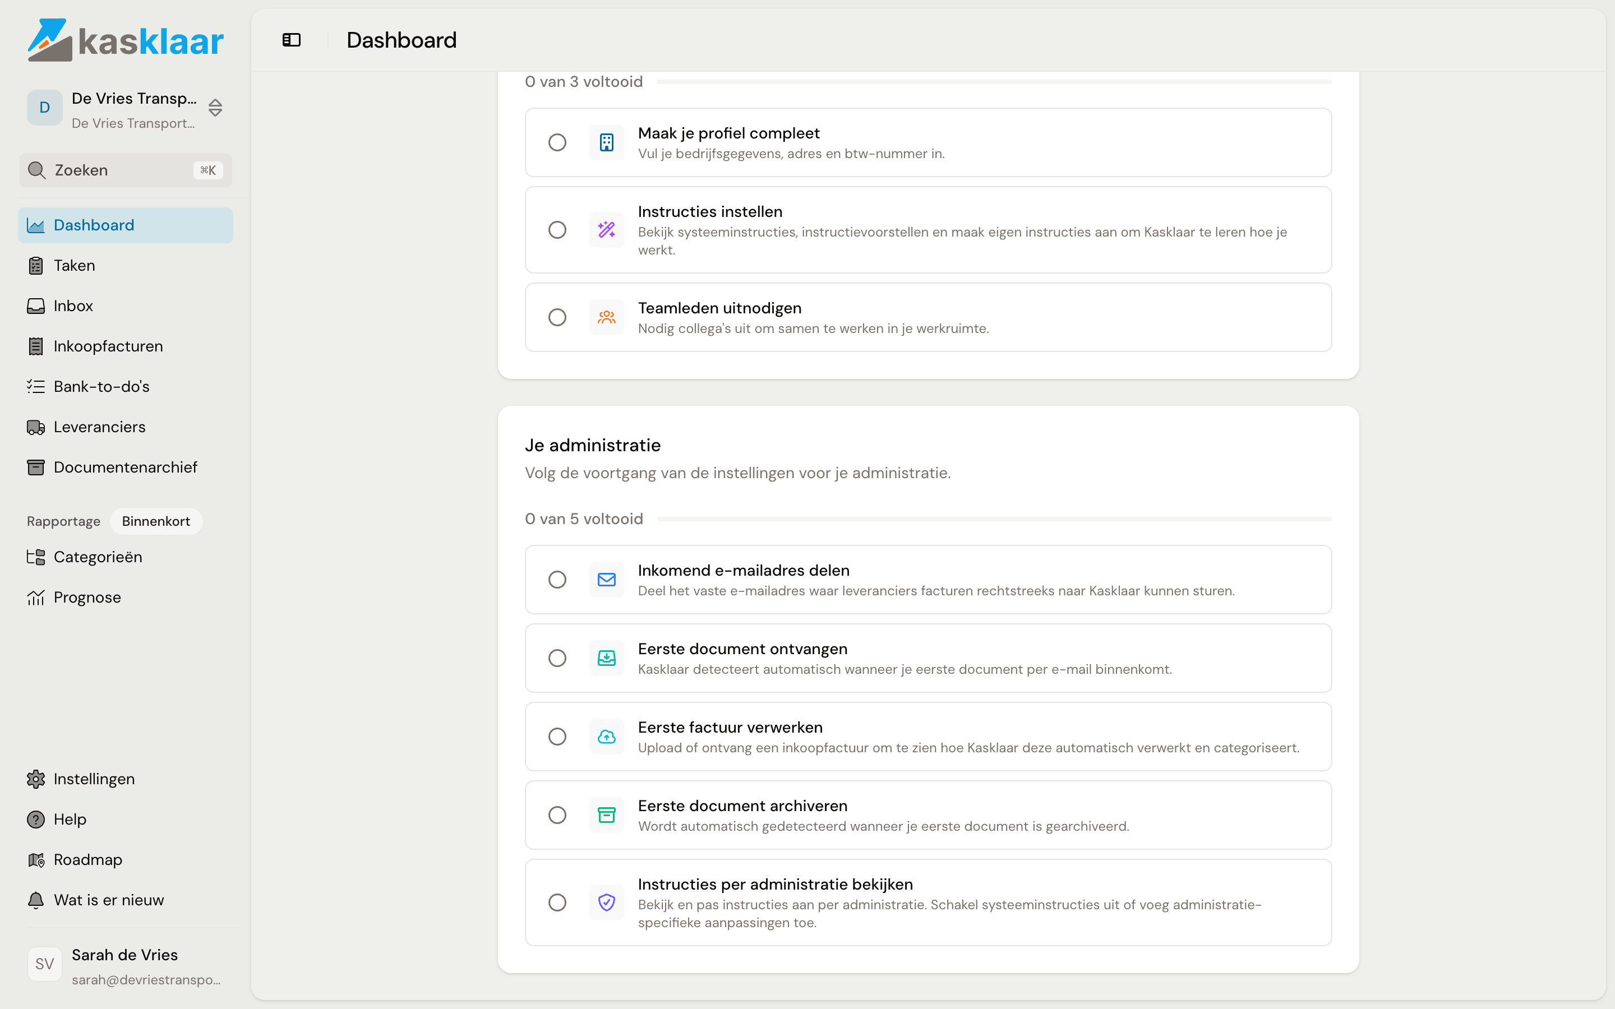Open the De Vries Transport workspace switcher
Screen dimensions: 1615x1009
[x=126, y=108]
